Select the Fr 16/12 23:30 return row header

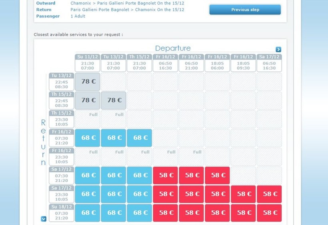tap(62, 157)
